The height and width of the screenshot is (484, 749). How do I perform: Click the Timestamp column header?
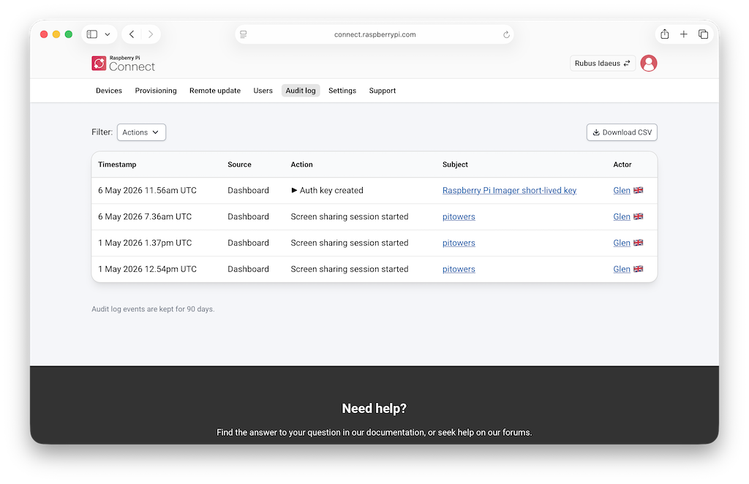117,165
